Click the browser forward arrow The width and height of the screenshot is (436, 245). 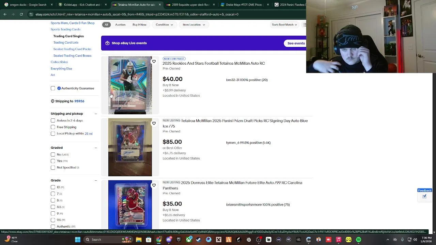[13, 14]
